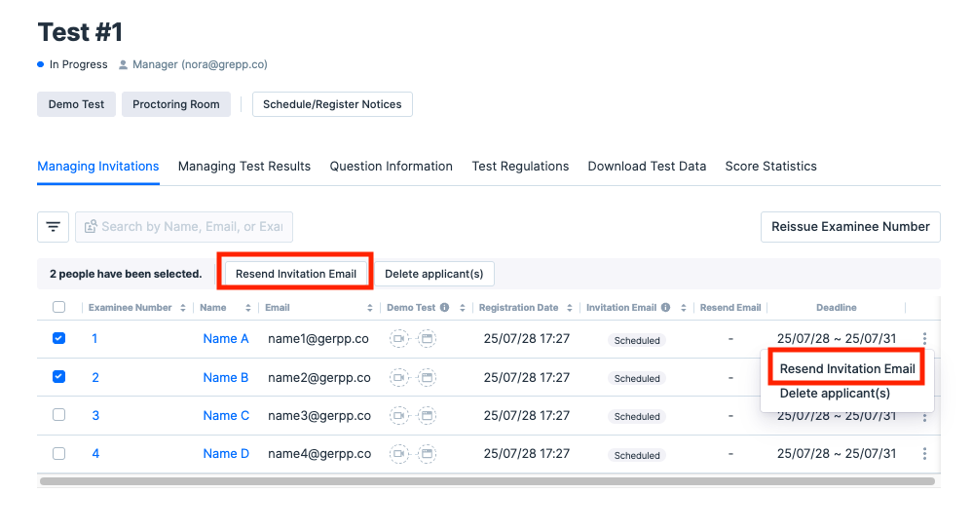972x531 pixels.
Task: Check the Name D row checkbox
Action: [58, 453]
